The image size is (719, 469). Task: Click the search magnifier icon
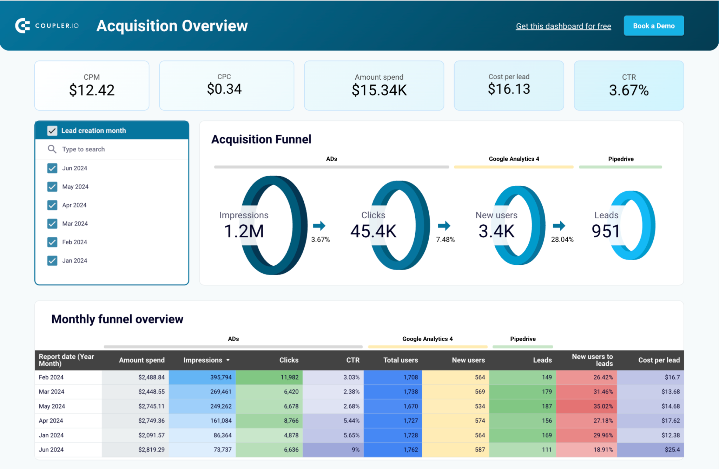click(x=52, y=149)
